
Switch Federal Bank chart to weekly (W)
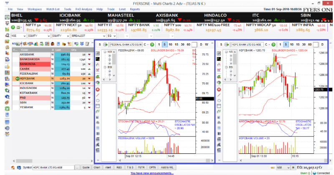click(x=207, y=44)
